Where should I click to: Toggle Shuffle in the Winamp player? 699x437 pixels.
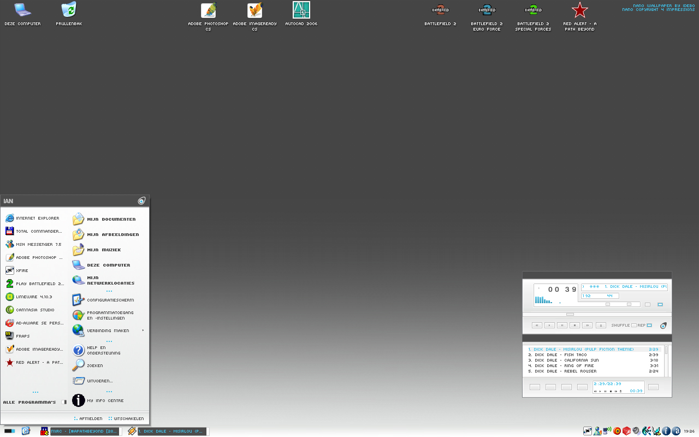(633, 325)
